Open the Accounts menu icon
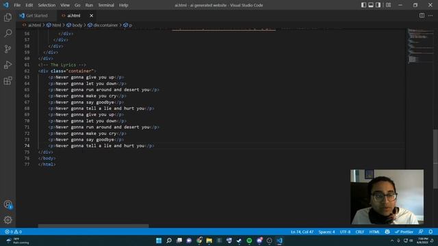The height and width of the screenshot is (246, 438). 8,205
